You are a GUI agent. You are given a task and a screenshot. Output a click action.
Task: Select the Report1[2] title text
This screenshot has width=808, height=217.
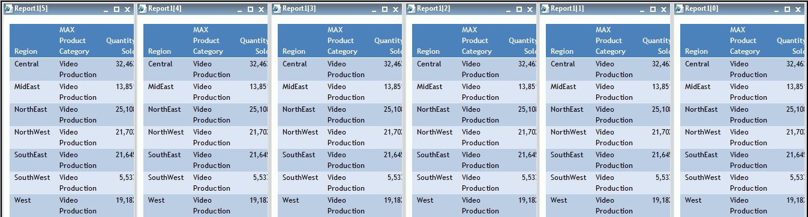[434, 9]
